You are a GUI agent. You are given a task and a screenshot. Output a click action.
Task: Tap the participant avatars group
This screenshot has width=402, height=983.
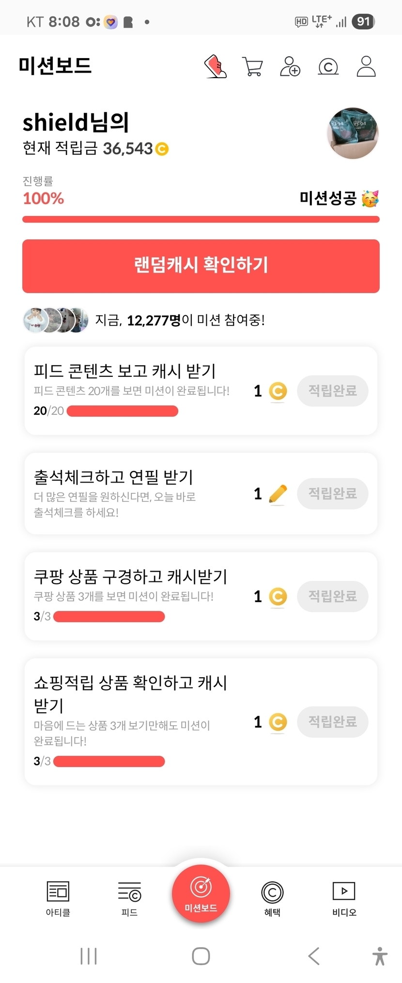point(56,320)
